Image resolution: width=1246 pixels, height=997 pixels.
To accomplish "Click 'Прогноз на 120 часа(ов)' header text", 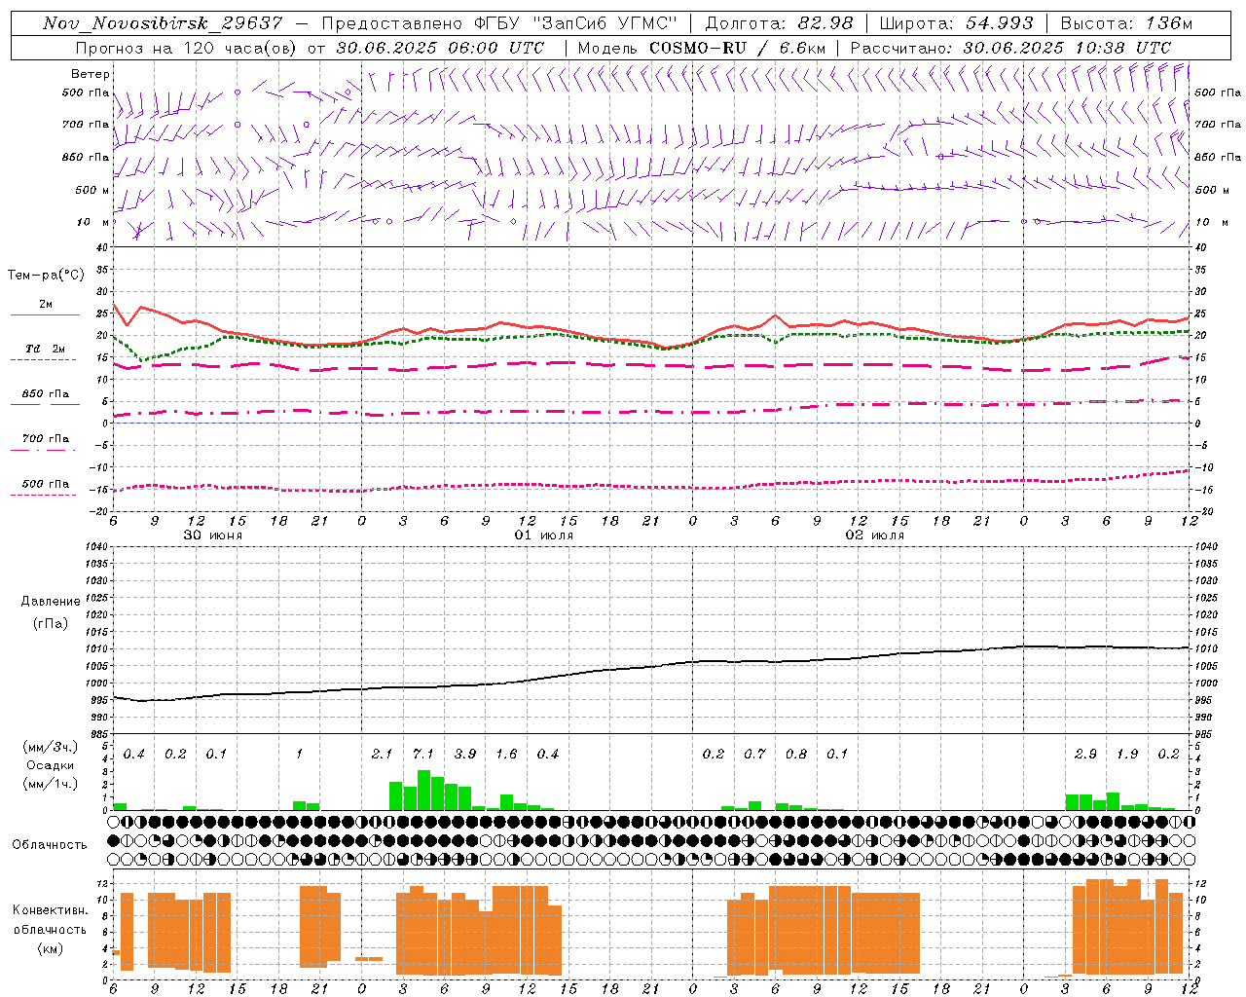I will [187, 48].
